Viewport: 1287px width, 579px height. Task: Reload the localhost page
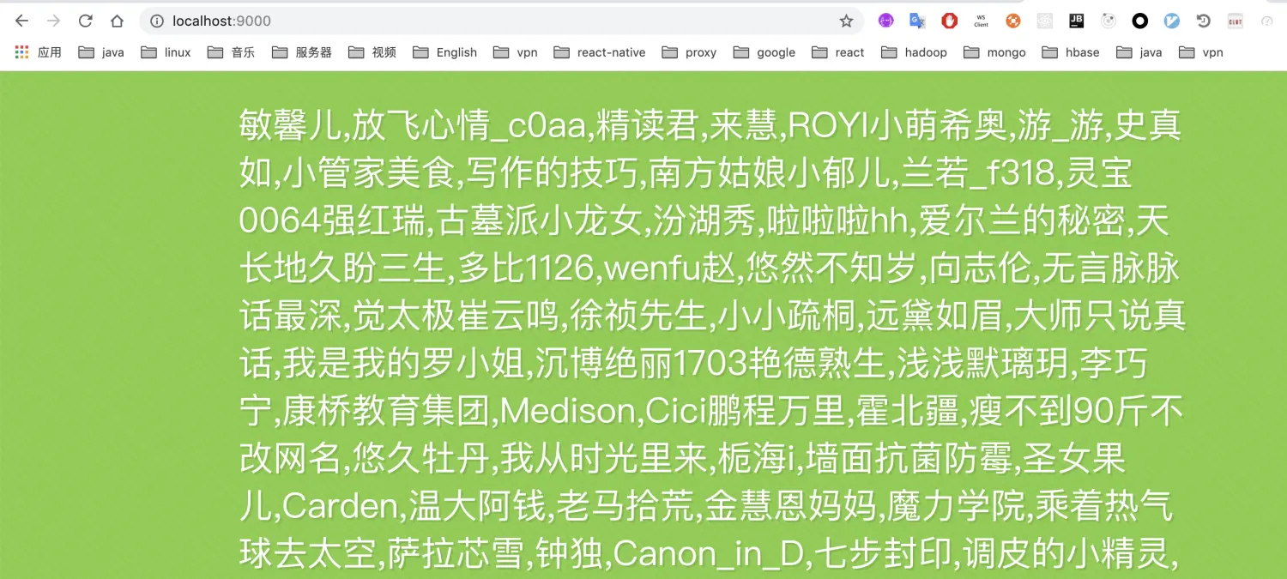(x=85, y=21)
